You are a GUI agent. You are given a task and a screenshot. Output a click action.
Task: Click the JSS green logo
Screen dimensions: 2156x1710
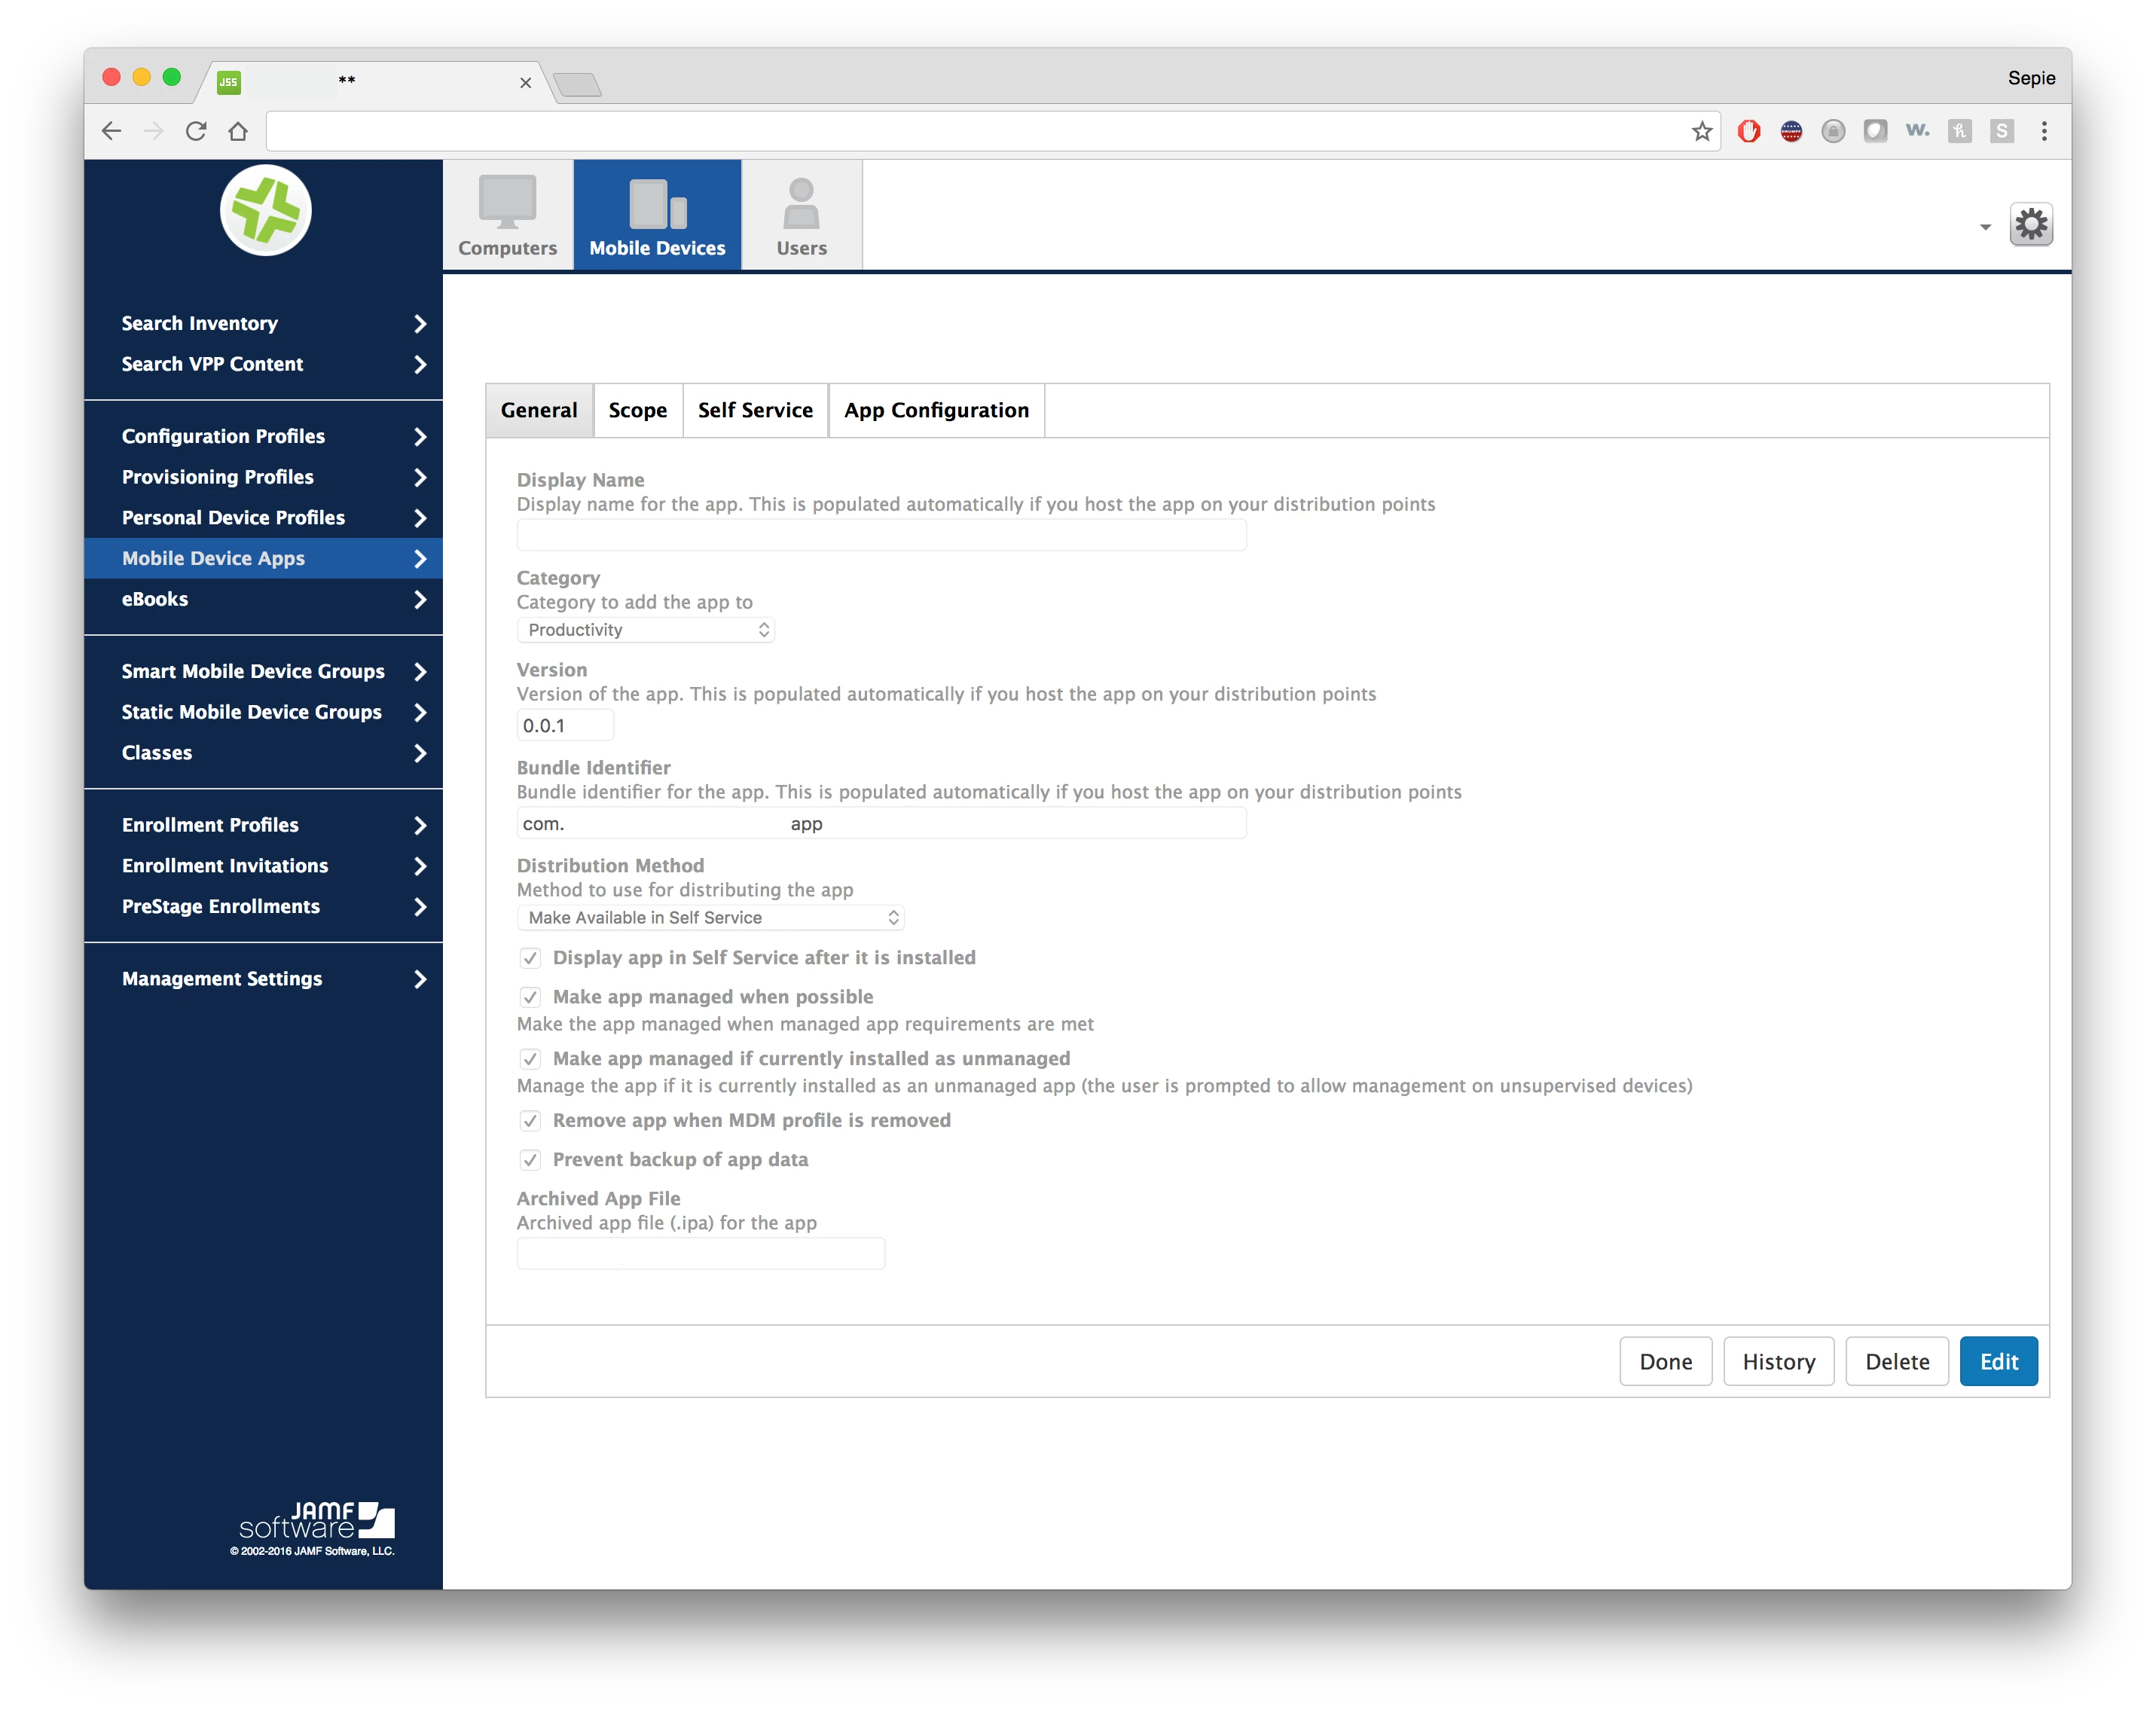click(266, 210)
